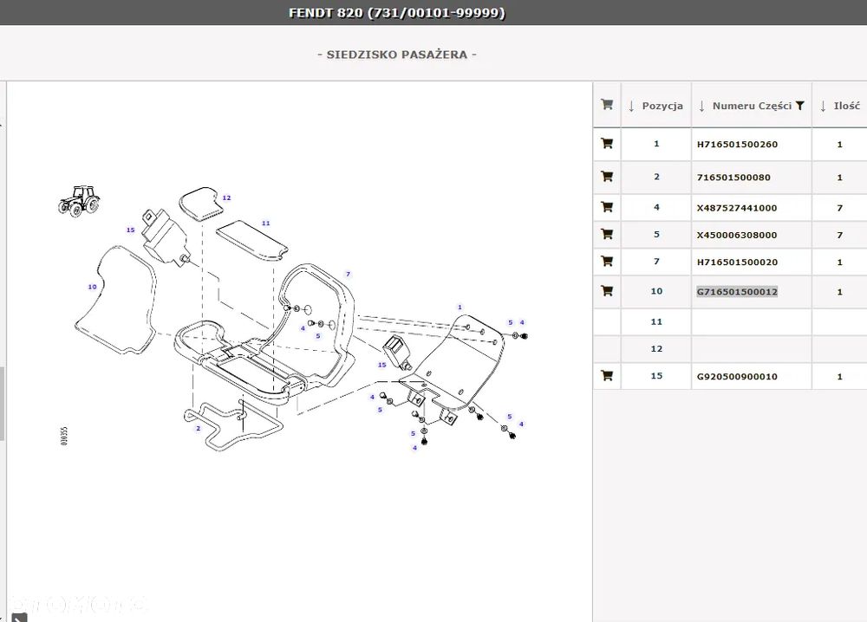Select part number 716501500080

[x=733, y=178]
